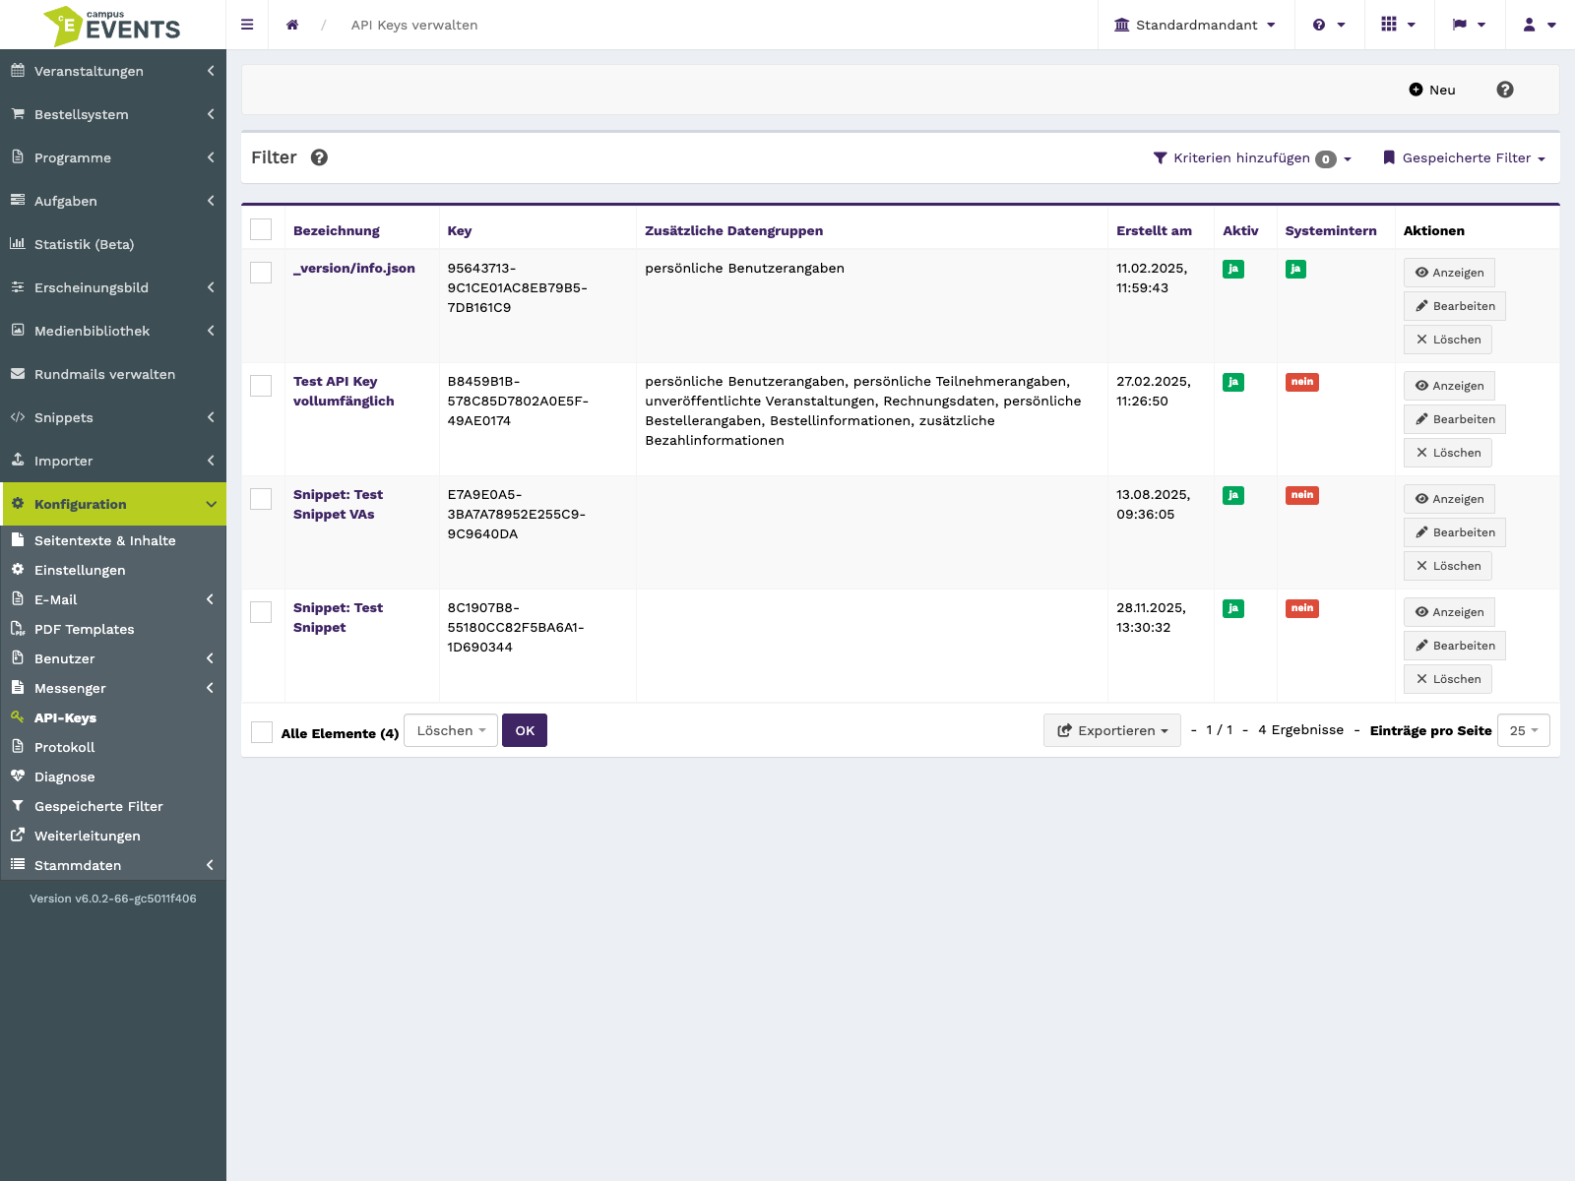1575x1181 pixels.
Task: Open Statistik (Beta) chart icon entry
Action: (x=18, y=243)
